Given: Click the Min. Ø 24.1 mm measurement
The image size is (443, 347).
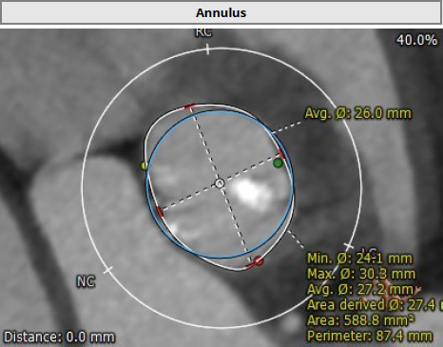Looking at the screenshot, I should [359, 259].
